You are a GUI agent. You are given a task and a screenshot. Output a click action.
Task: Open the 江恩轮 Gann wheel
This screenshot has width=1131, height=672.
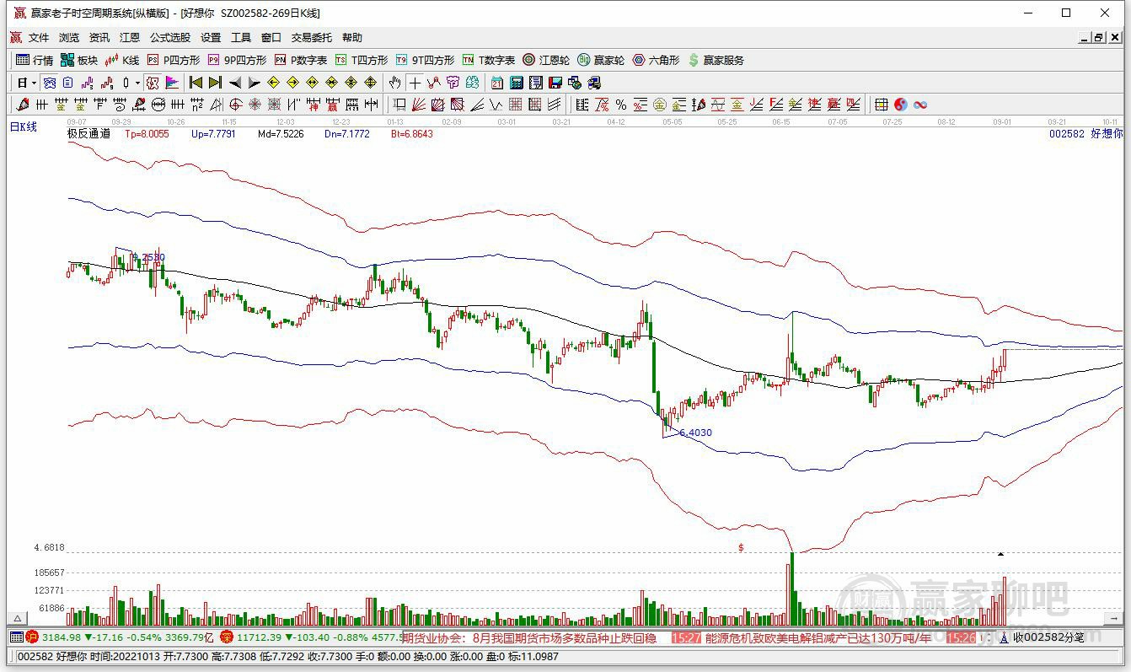tap(546, 60)
